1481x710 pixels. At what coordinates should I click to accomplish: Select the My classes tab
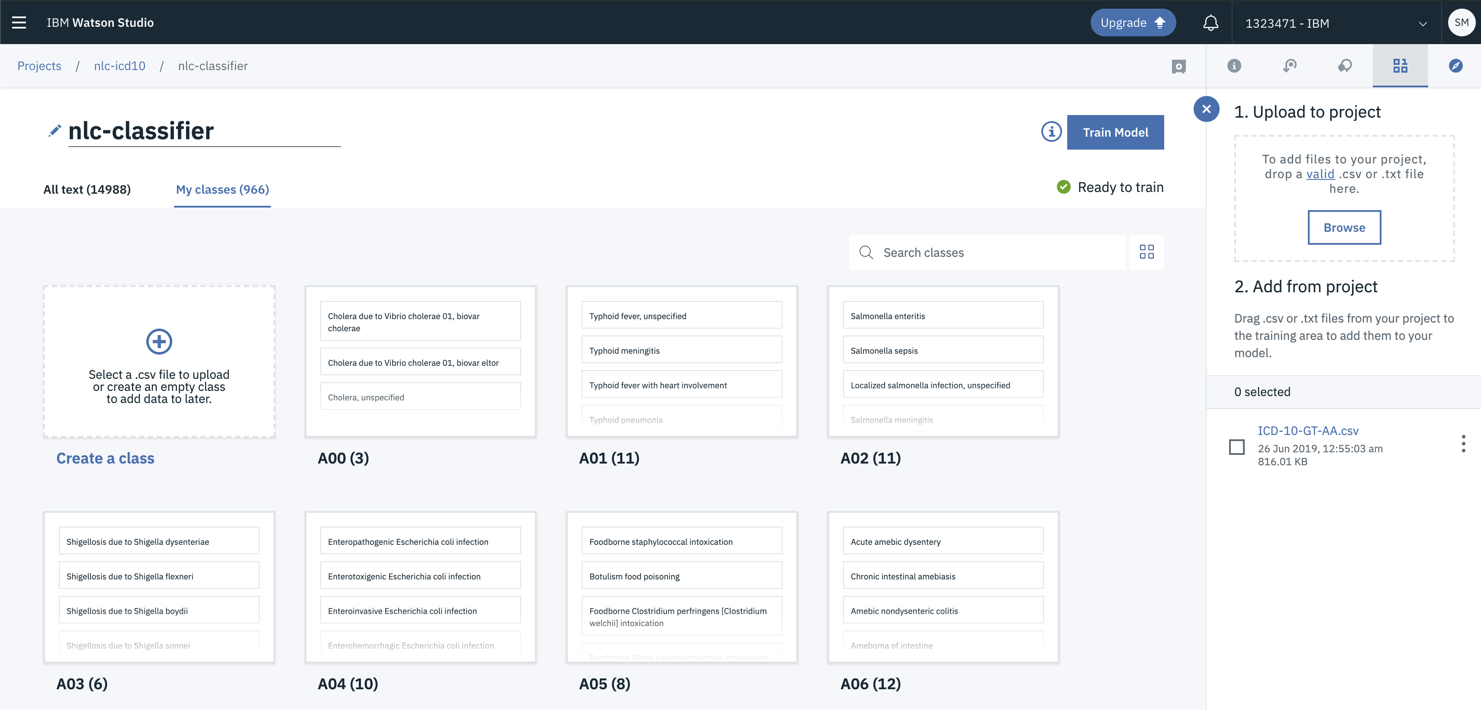(x=222, y=189)
